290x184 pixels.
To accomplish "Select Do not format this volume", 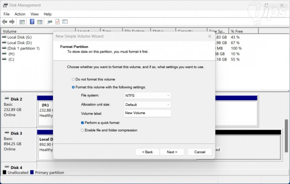I will click(x=73, y=79).
